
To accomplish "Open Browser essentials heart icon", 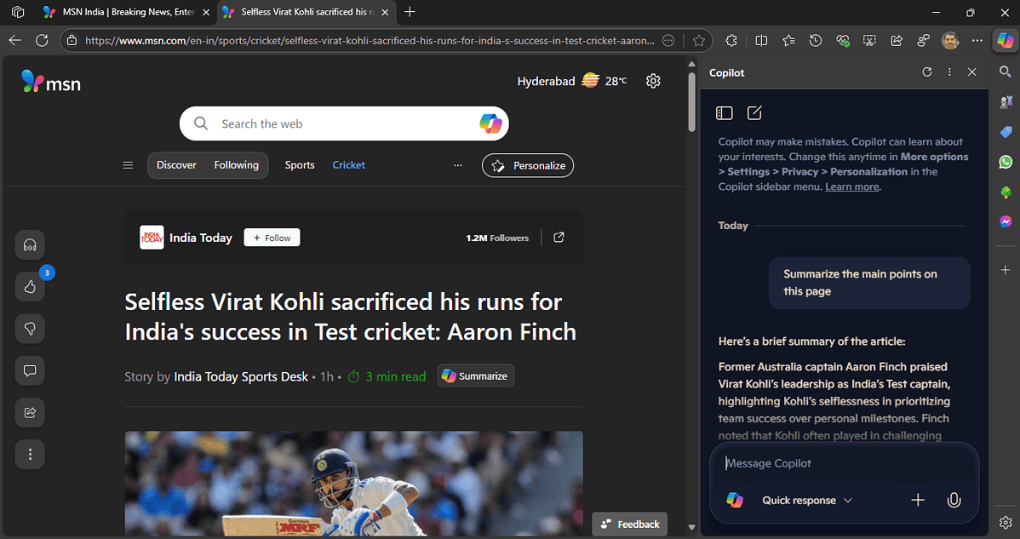I will (842, 40).
